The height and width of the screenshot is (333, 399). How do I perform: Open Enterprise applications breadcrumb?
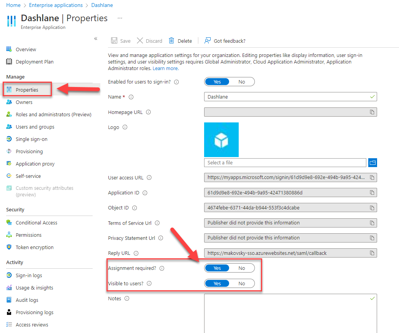(56, 5)
